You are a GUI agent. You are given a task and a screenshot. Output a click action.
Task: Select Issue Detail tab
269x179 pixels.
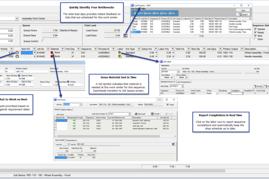coord(60,140)
